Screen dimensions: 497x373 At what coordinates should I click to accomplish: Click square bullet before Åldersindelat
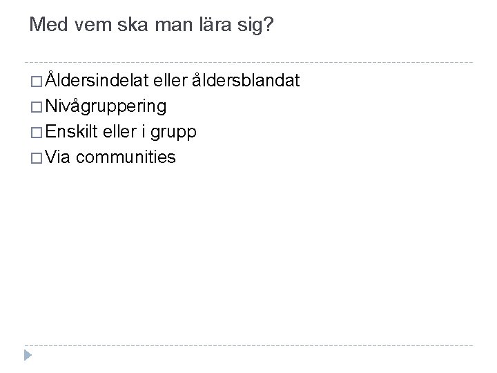click(x=36, y=82)
